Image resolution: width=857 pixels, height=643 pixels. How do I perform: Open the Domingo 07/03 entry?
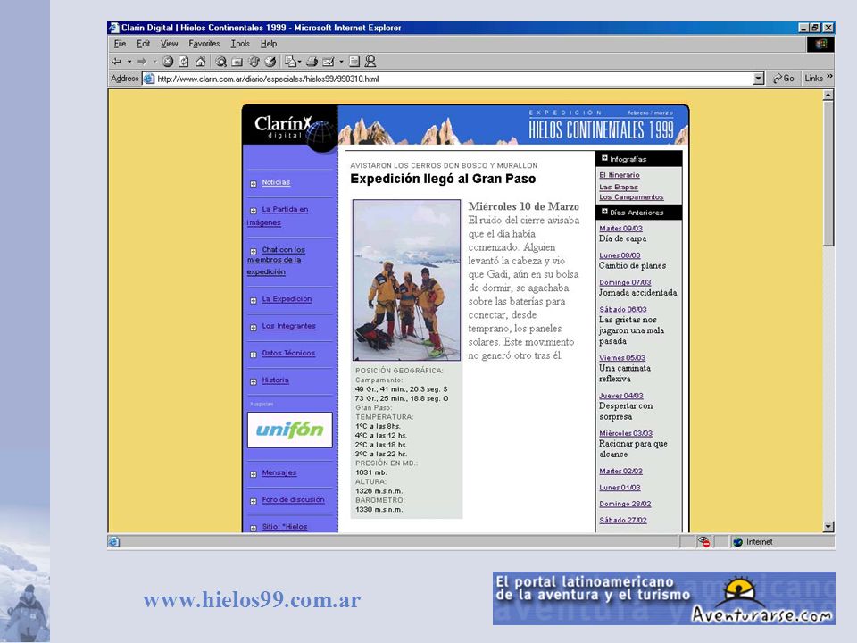(x=625, y=283)
